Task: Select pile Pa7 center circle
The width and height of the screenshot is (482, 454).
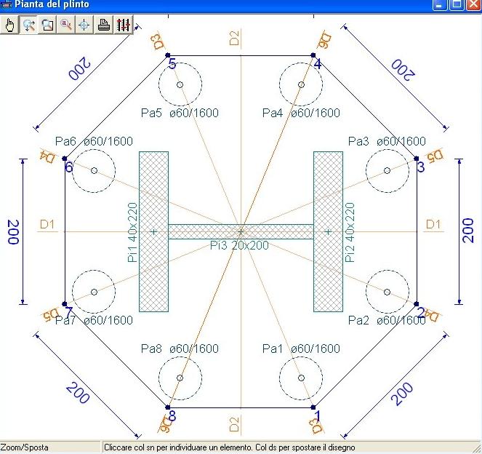Action: 94,292
